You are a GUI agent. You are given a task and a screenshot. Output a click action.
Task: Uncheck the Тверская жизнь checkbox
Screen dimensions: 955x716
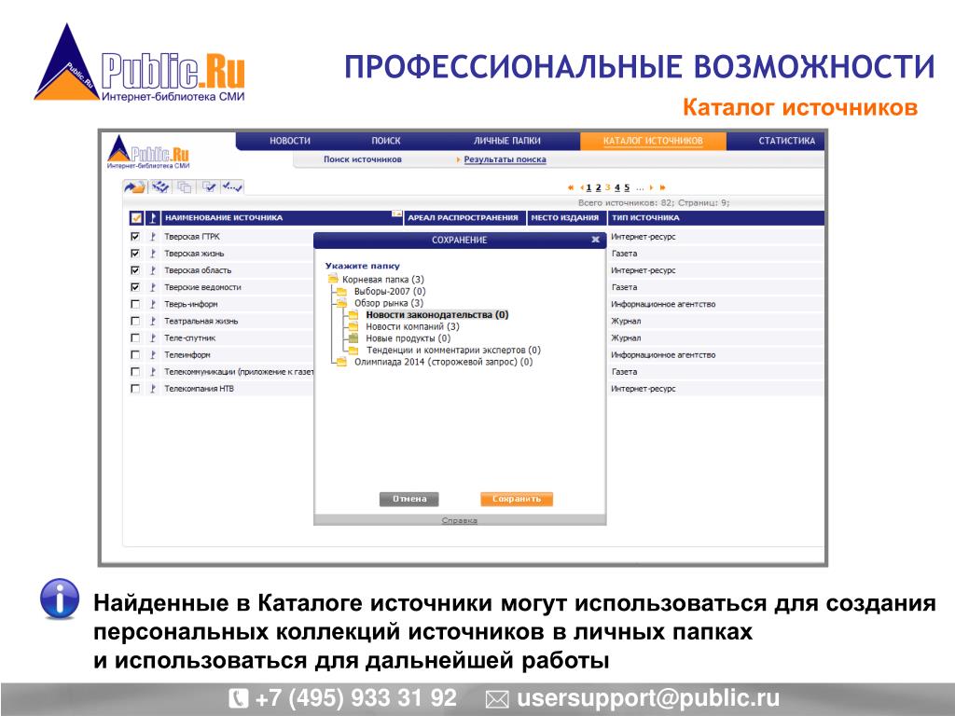coord(135,254)
